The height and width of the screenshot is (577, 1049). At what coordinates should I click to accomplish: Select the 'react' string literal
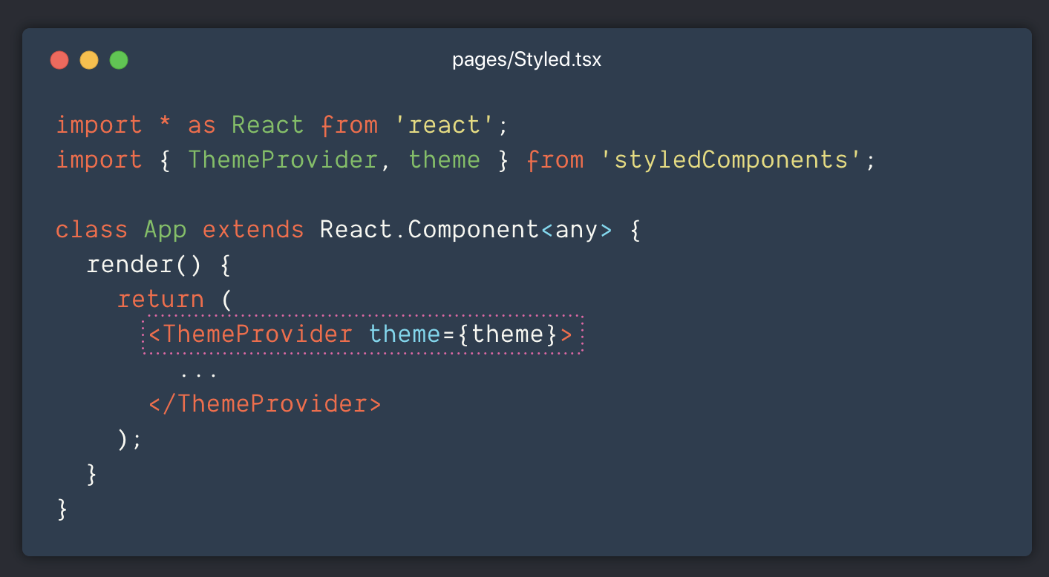(445, 125)
